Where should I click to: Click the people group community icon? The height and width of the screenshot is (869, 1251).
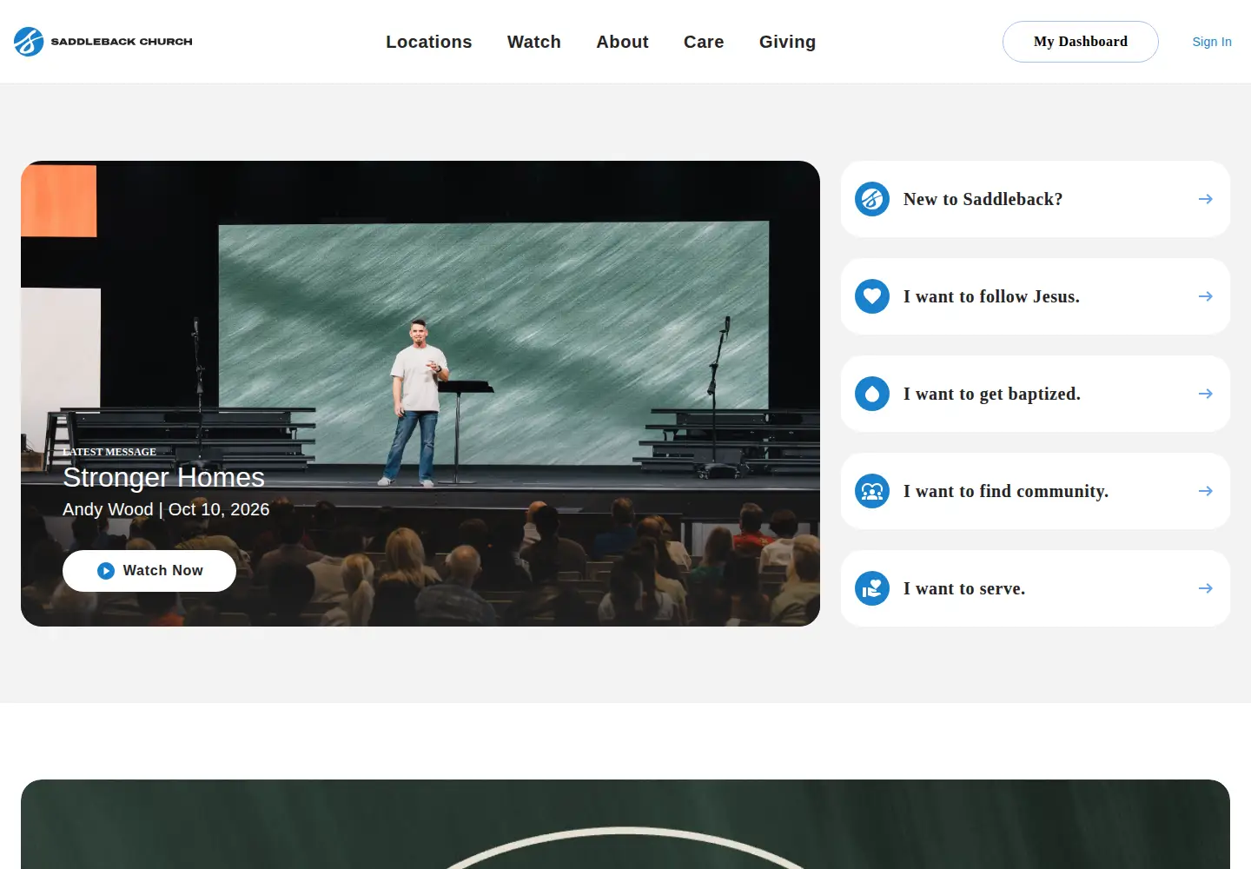[x=872, y=491]
